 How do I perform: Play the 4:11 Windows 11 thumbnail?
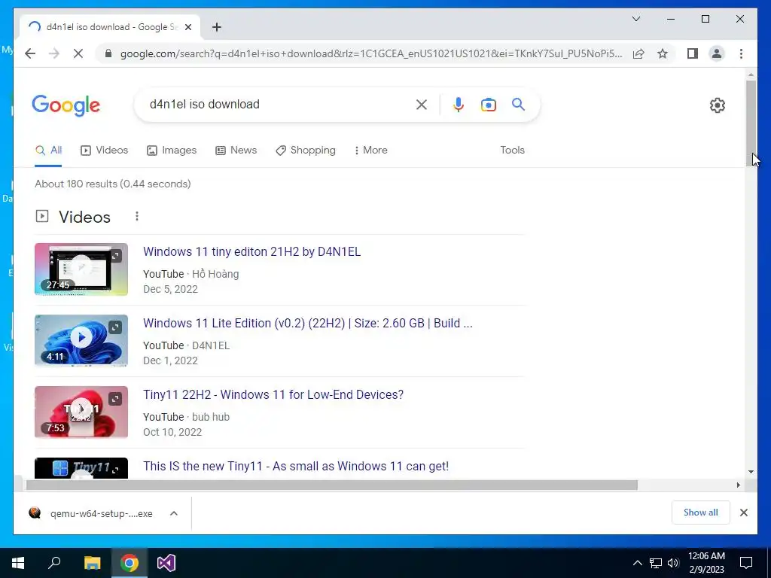click(x=81, y=340)
